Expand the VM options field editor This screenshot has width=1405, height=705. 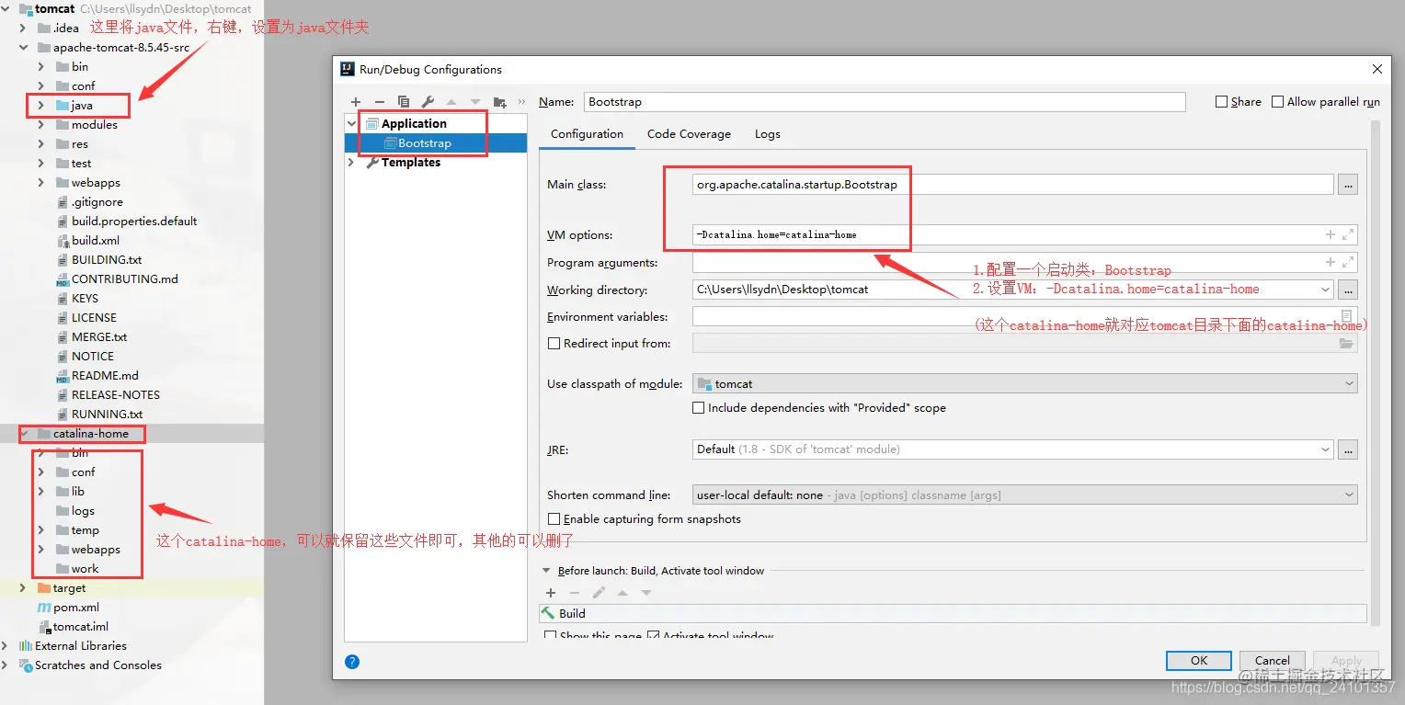click(1348, 235)
